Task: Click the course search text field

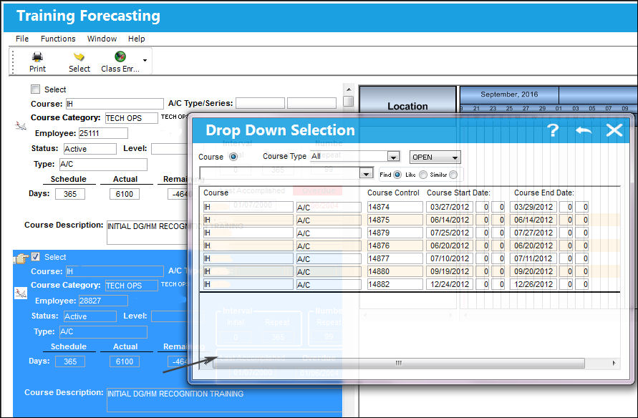Action: click(280, 173)
